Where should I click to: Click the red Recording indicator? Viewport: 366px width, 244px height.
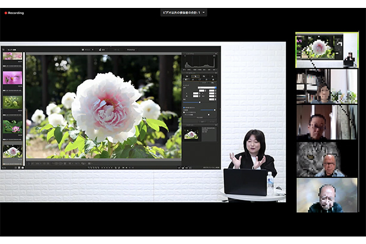point(14,12)
